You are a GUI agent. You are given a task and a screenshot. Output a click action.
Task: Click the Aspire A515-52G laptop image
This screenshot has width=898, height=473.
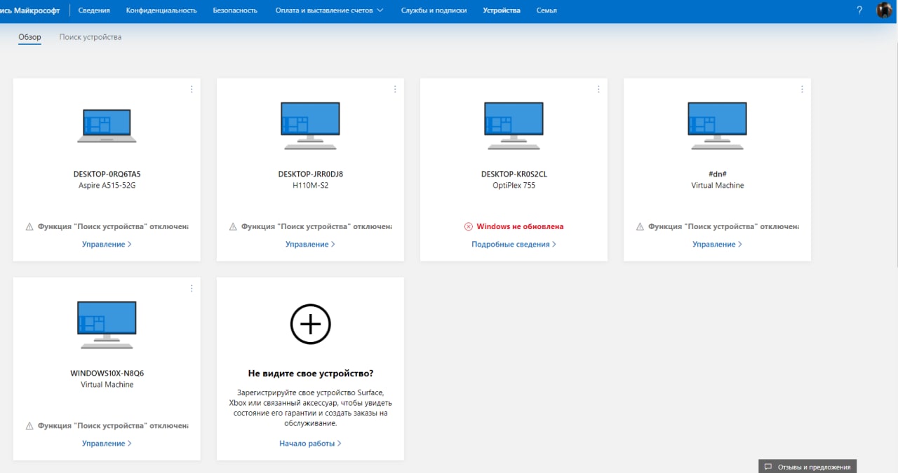pyautogui.click(x=107, y=126)
